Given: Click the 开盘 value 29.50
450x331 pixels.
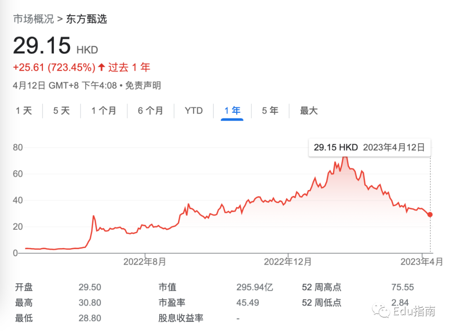Looking at the screenshot, I should [x=90, y=287].
